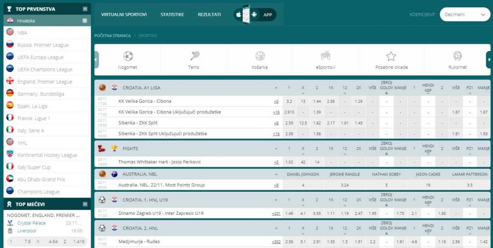Click Australian flag icon in NBL header
Image resolution: width=493 pixels, height=248 pixels.
click(115, 174)
